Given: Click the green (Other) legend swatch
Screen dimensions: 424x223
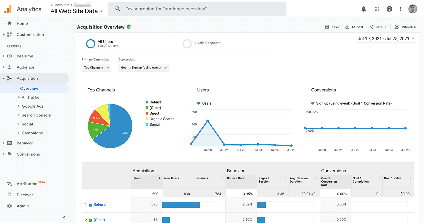Looking at the screenshot, I should [x=147, y=108].
